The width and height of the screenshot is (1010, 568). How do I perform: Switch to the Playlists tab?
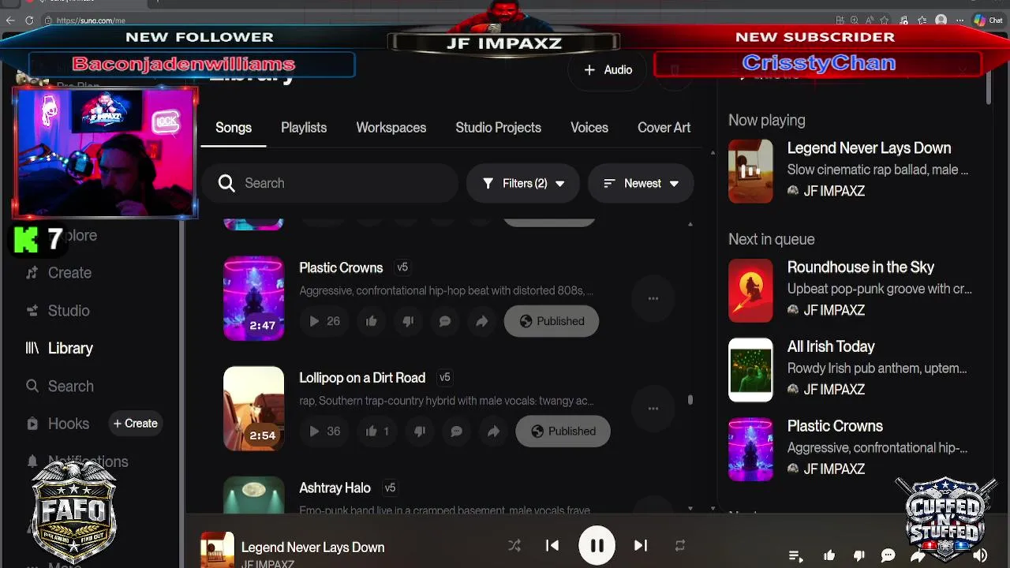pos(304,128)
